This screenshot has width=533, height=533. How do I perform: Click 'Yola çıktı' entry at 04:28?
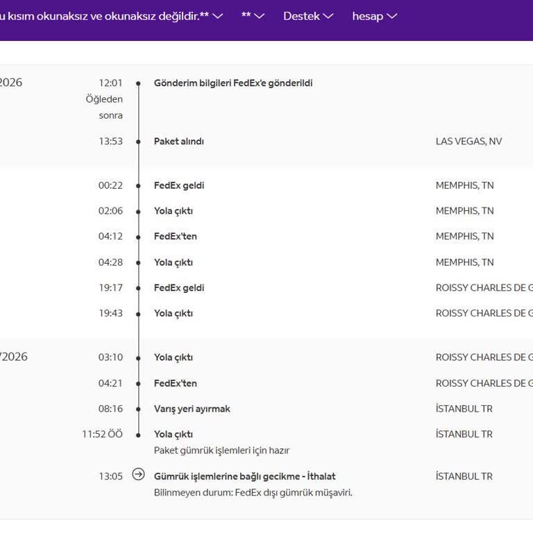tap(174, 262)
